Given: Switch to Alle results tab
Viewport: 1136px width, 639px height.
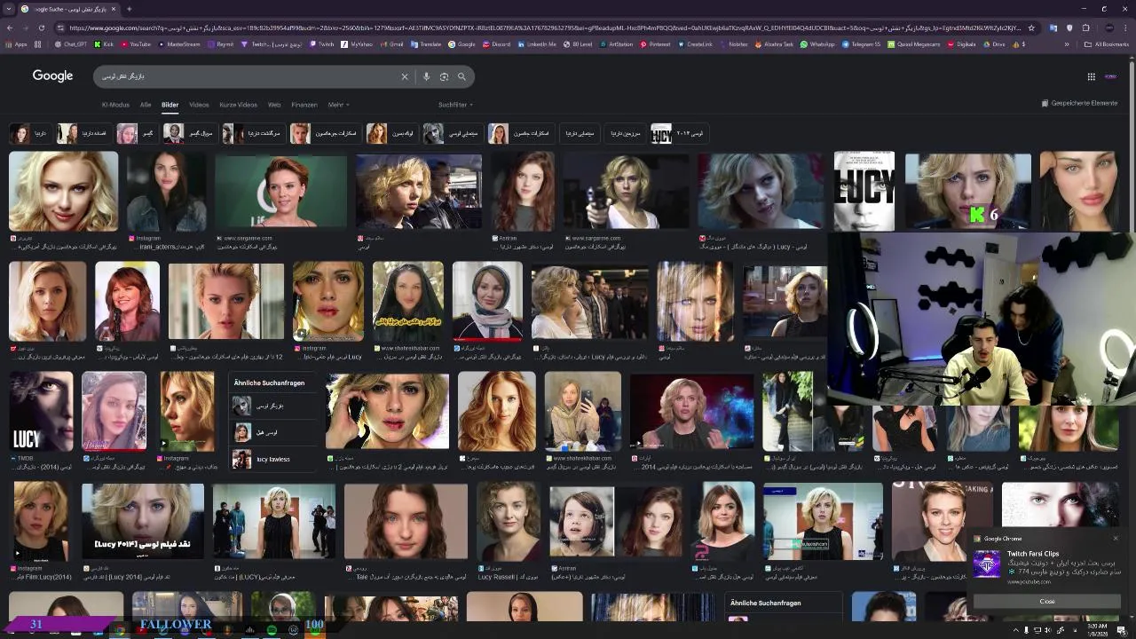Looking at the screenshot, I should (x=146, y=105).
